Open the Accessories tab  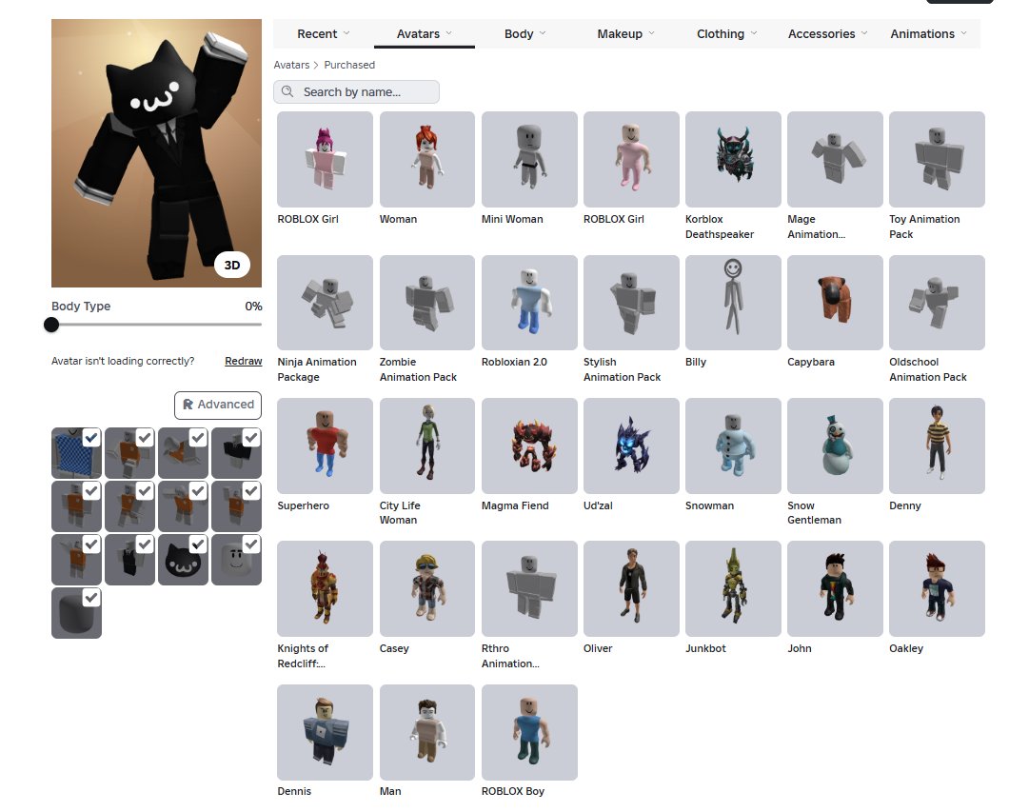(x=821, y=33)
